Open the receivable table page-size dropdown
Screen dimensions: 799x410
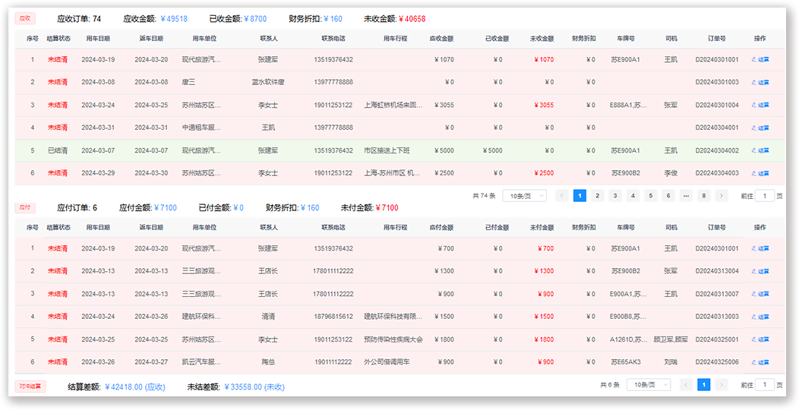(524, 196)
